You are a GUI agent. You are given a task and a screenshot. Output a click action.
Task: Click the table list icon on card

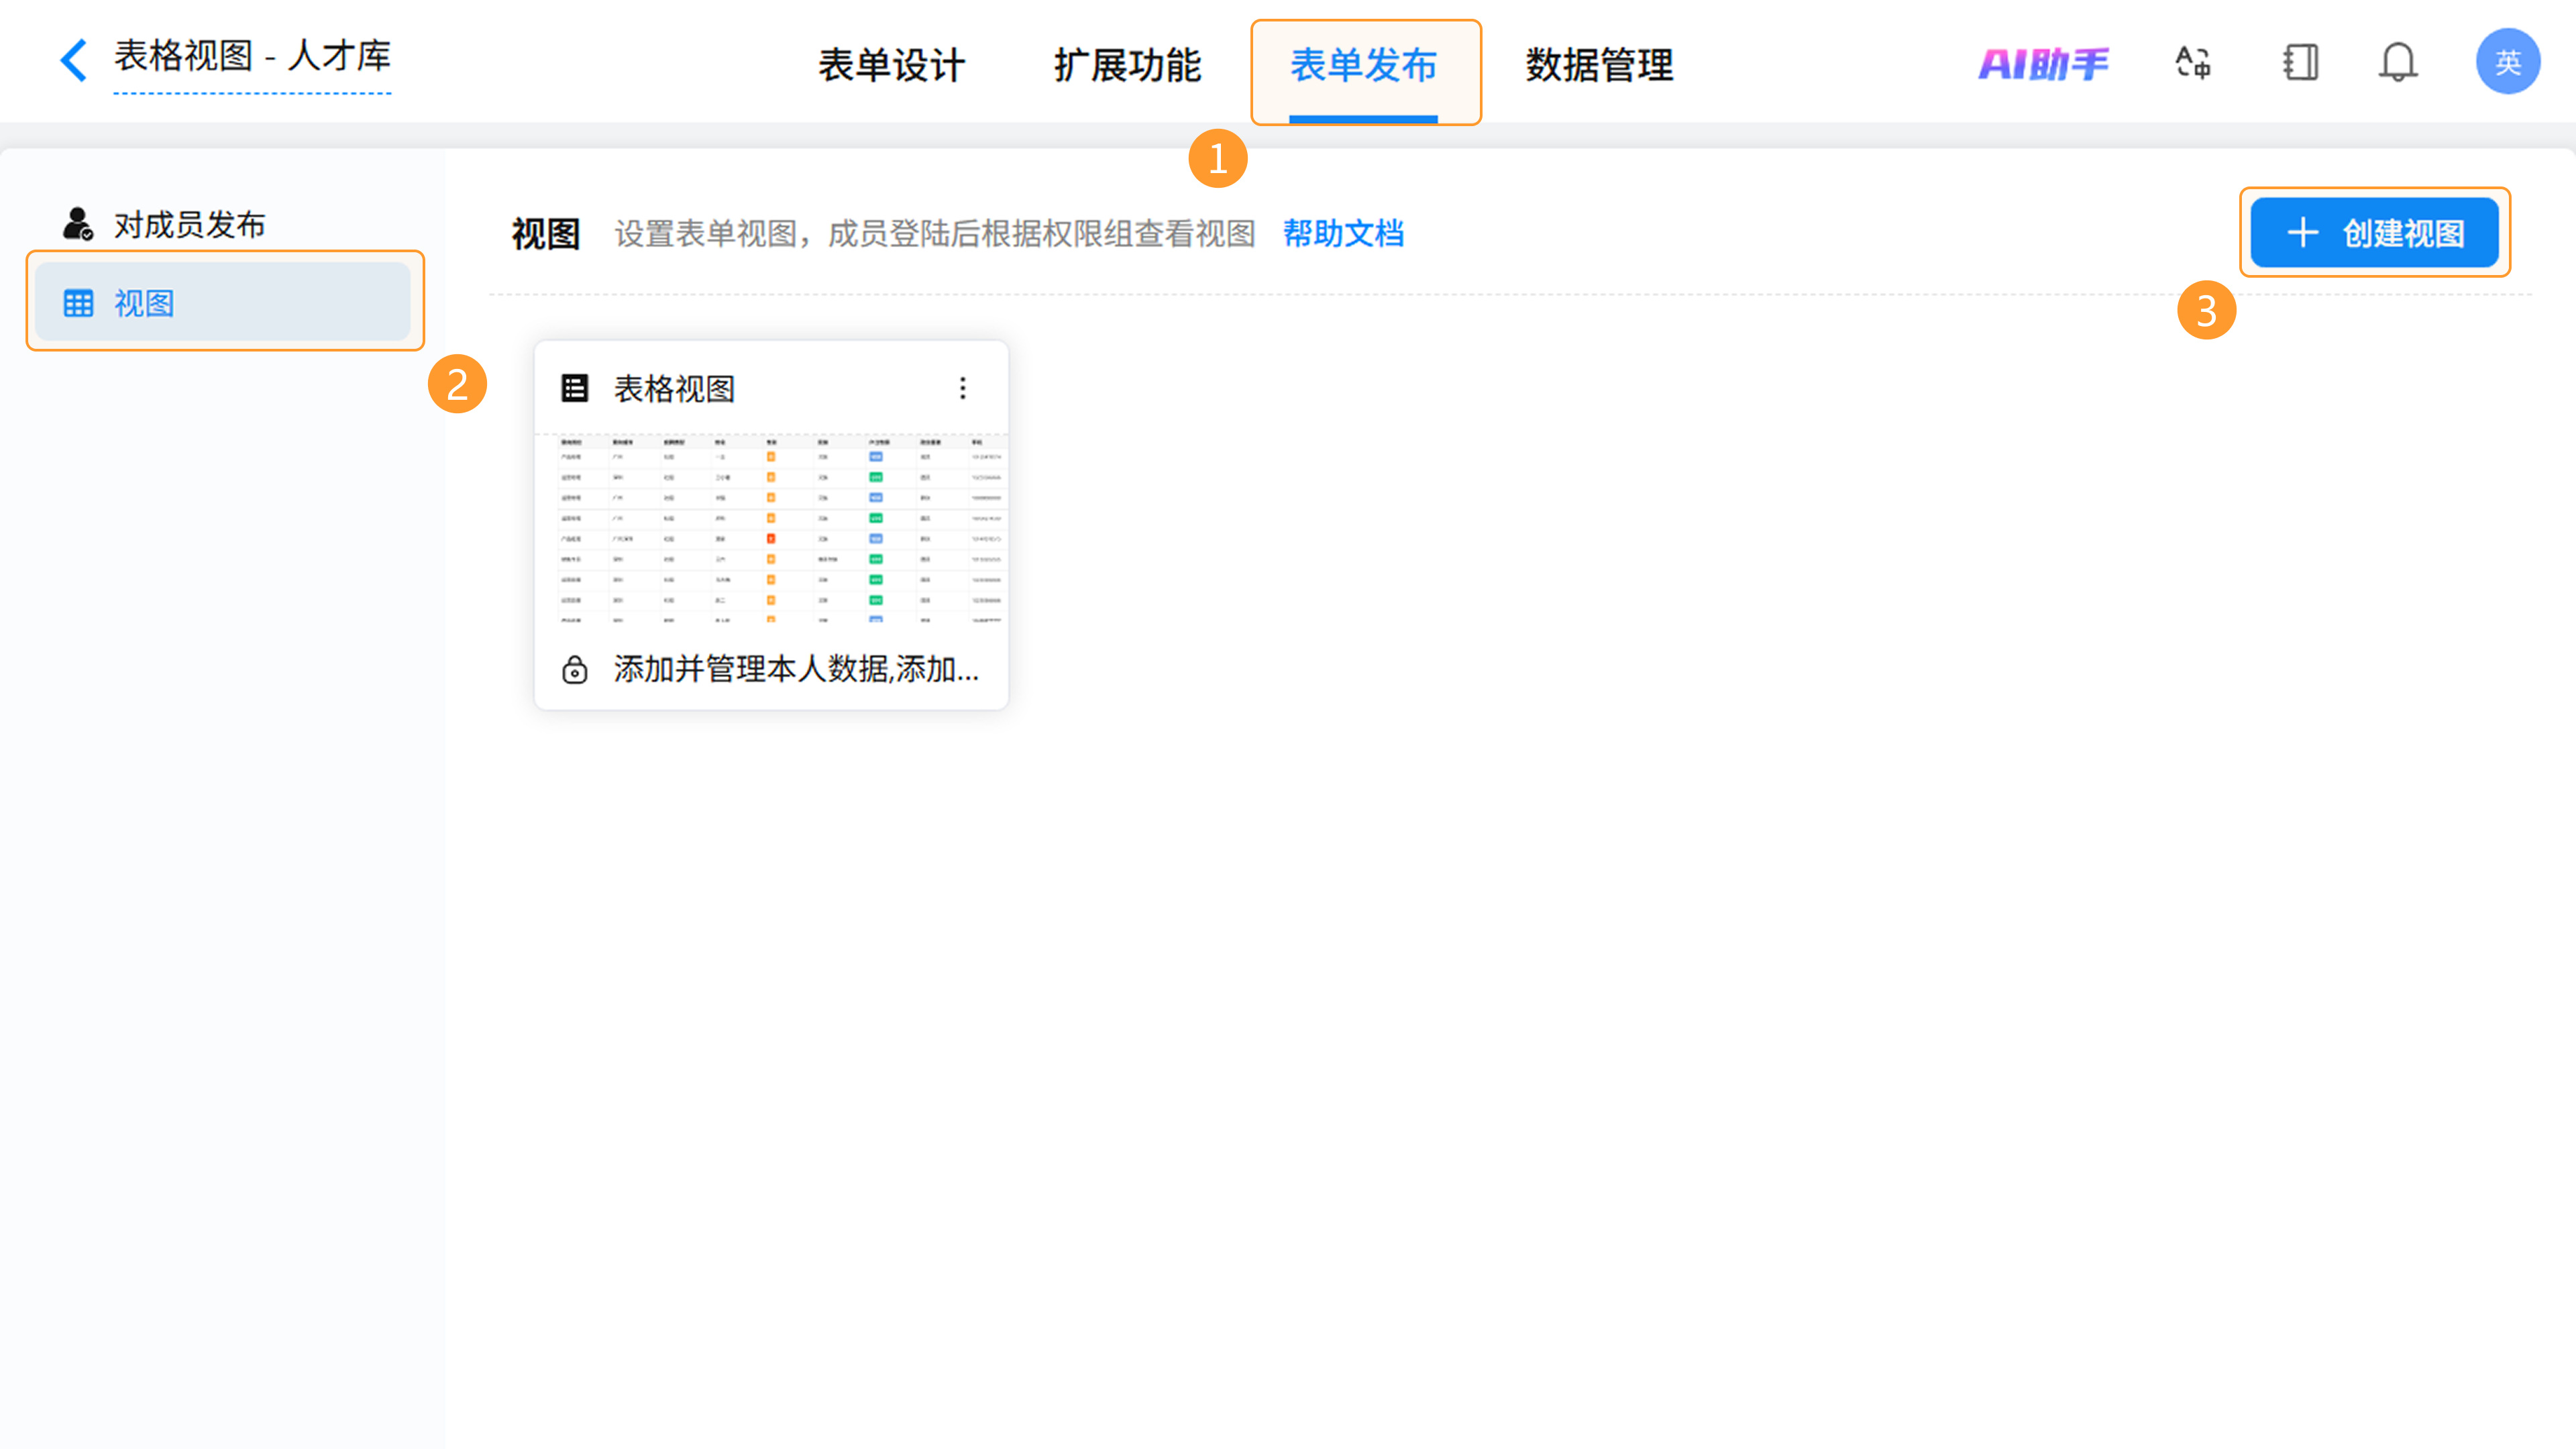574,388
